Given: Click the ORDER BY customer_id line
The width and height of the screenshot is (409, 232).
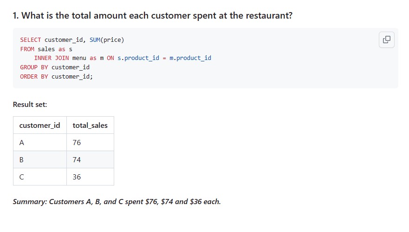Looking at the screenshot, I should click(56, 77).
